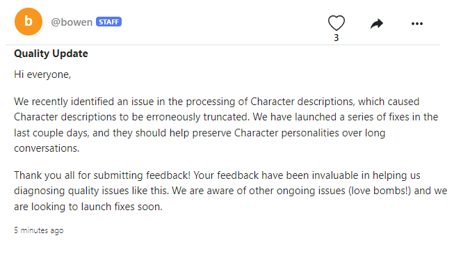Click the divider line under the post header

pos(222,45)
